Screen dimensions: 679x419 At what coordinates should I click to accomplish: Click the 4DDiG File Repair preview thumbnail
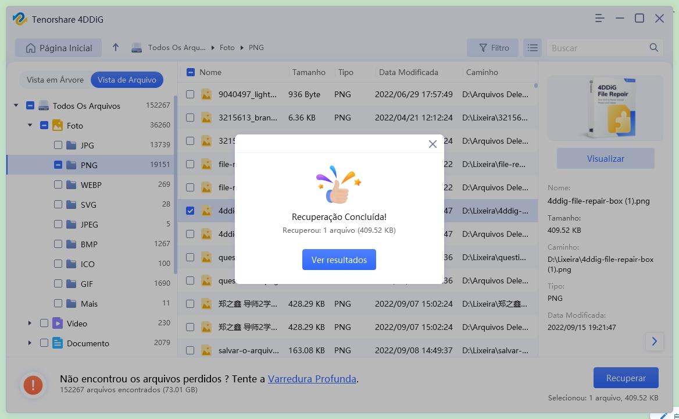pyautogui.click(x=605, y=108)
